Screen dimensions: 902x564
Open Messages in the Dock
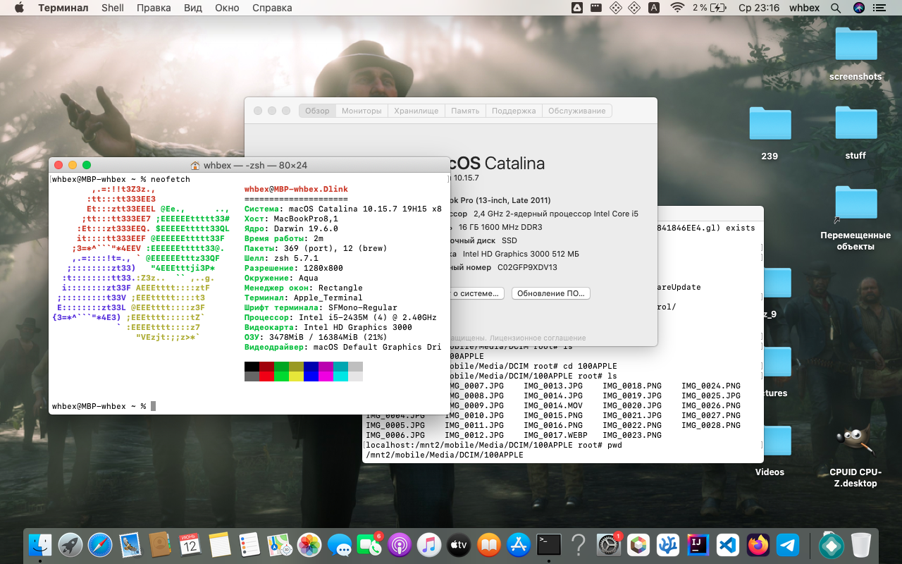(340, 545)
